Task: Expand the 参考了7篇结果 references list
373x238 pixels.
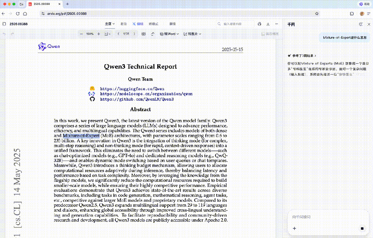Action: click(302, 56)
